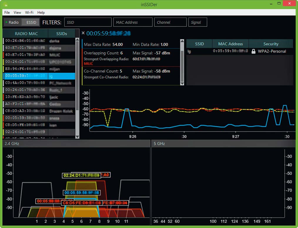298x228 pixels.
Task: Click the Min Data Rate 1.00 value
Action: [164, 44]
